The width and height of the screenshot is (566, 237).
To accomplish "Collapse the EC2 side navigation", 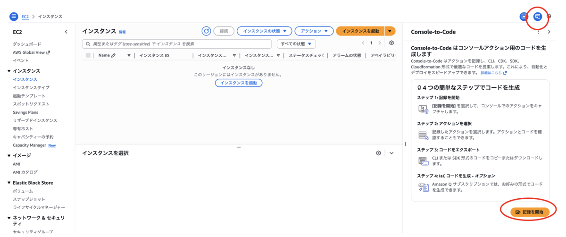I will click(x=66, y=32).
